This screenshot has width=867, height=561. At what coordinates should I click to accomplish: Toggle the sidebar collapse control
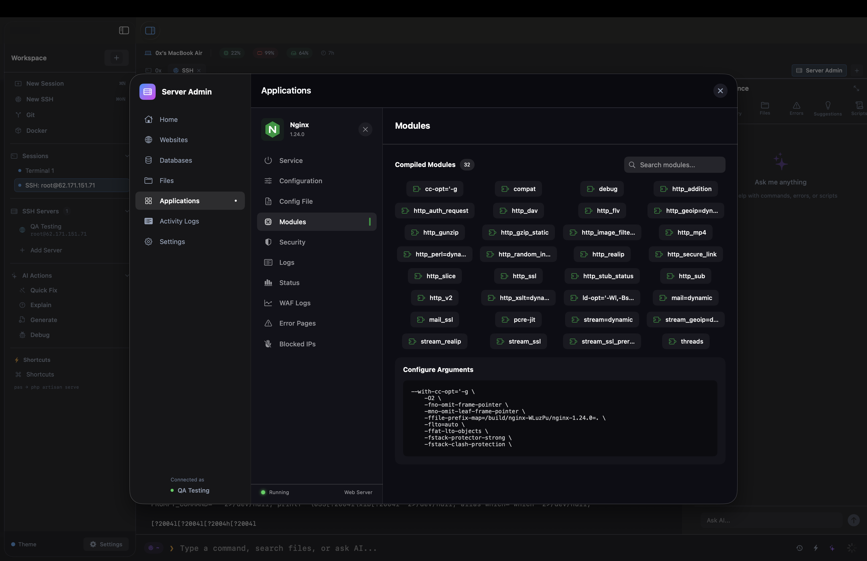pos(123,31)
